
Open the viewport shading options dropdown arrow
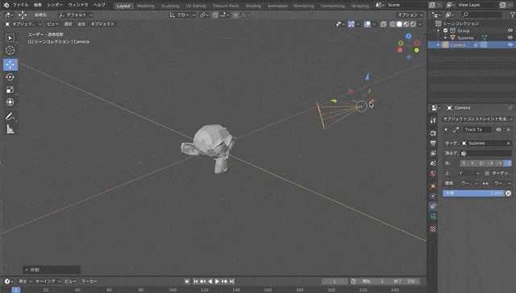pos(420,24)
